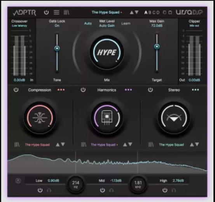Viewport: 215px width, 202px height.
Task: Open Harmonics three-dot options menu
Action: (128, 90)
